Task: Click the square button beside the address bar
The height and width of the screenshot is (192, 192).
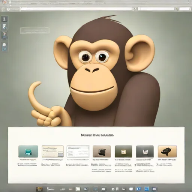Action: coord(3,9)
